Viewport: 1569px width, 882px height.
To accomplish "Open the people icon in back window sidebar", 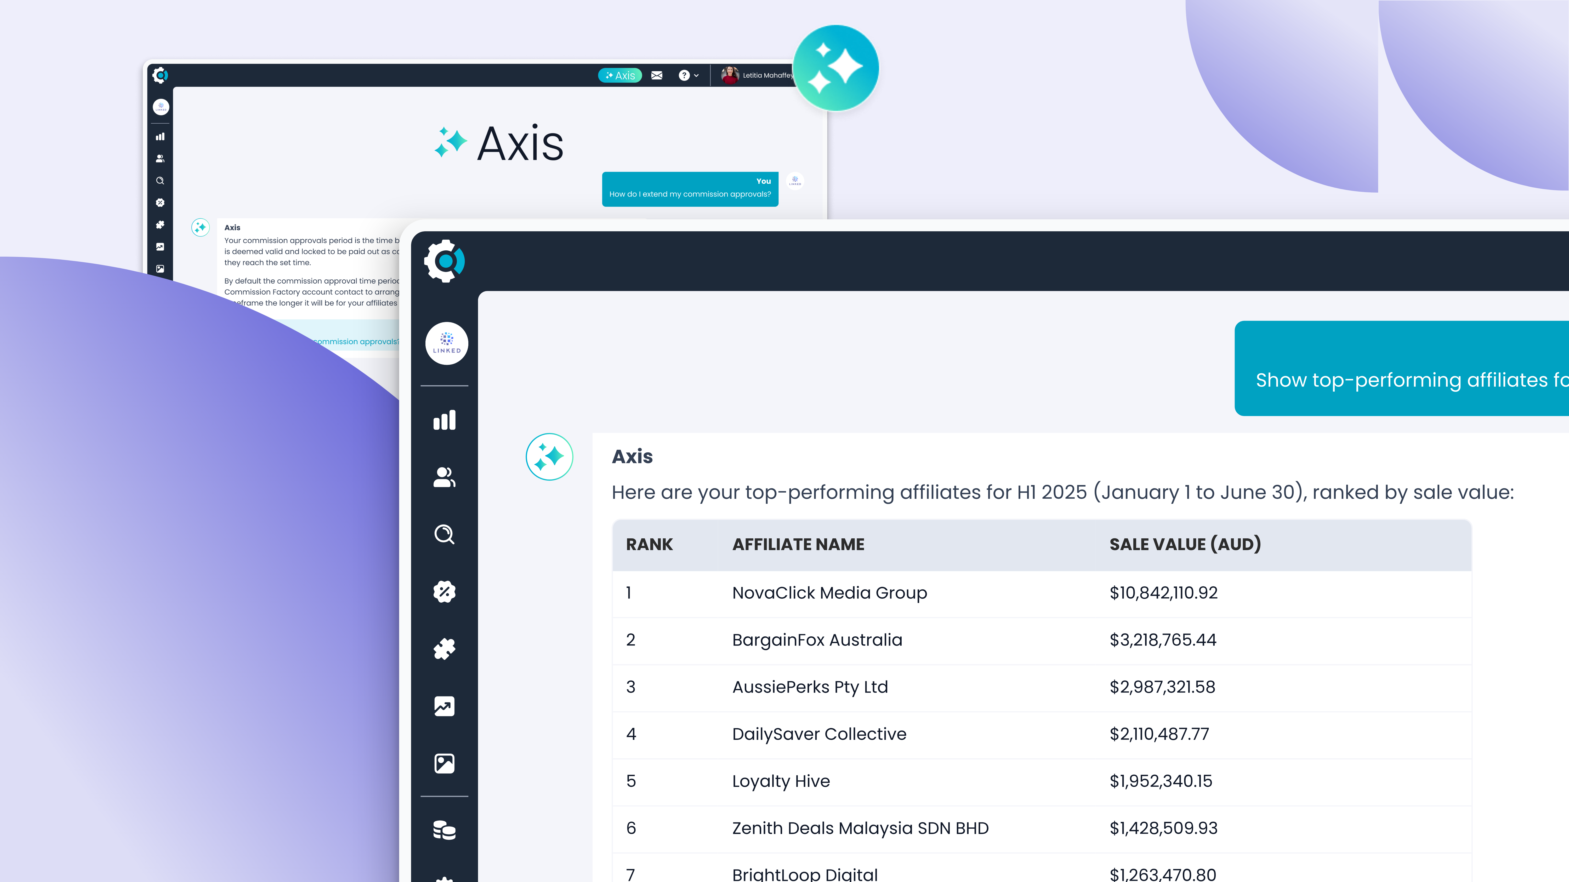I will 160,158.
